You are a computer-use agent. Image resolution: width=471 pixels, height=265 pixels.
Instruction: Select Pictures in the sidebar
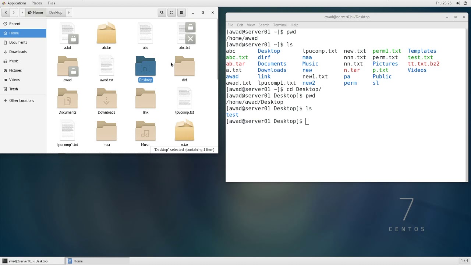point(23,70)
